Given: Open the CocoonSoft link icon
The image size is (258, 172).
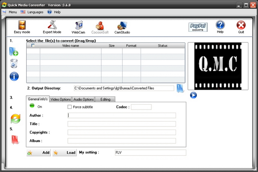Looking at the screenshot, I should [x=100, y=28].
